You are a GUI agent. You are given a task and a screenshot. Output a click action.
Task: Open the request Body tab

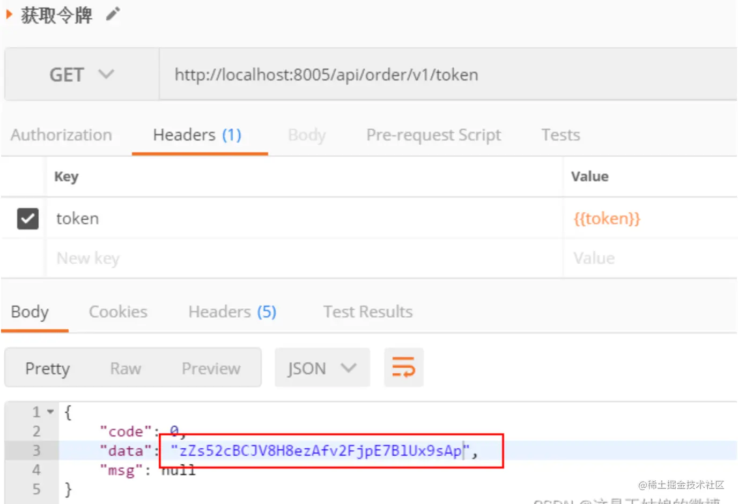coord(307,135)
